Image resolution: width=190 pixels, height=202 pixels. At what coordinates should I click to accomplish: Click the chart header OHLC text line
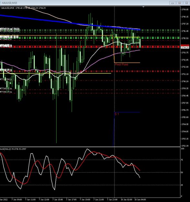[x=24, y=8]
